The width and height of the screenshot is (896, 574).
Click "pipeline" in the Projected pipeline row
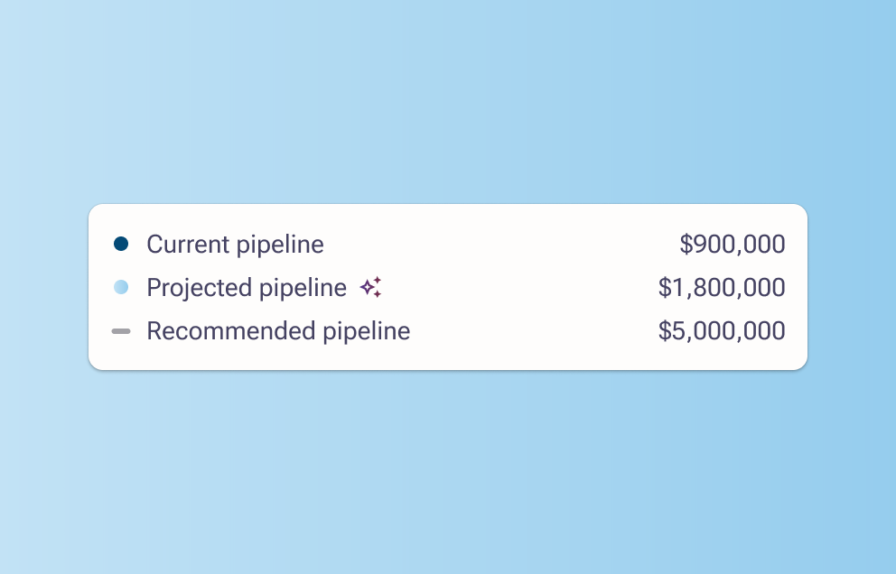pyautogui.click(x=303, y=288)
